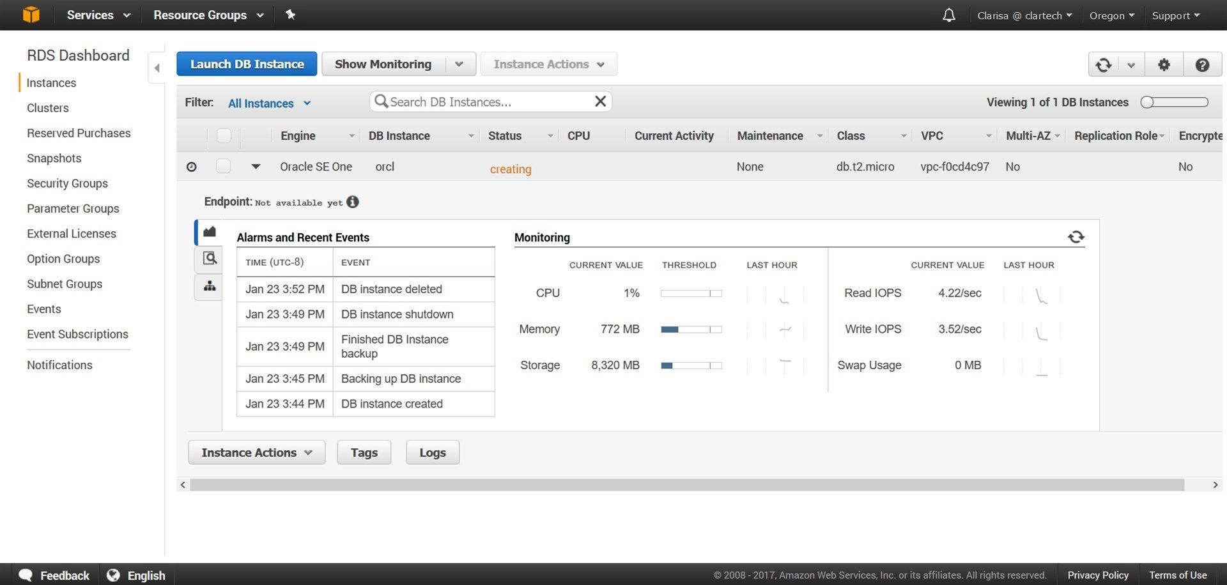Click the RDS Dashboard heading link
Image resolution: width=1227 pixels, height=585 pixels.
click(x=78, y=56)
